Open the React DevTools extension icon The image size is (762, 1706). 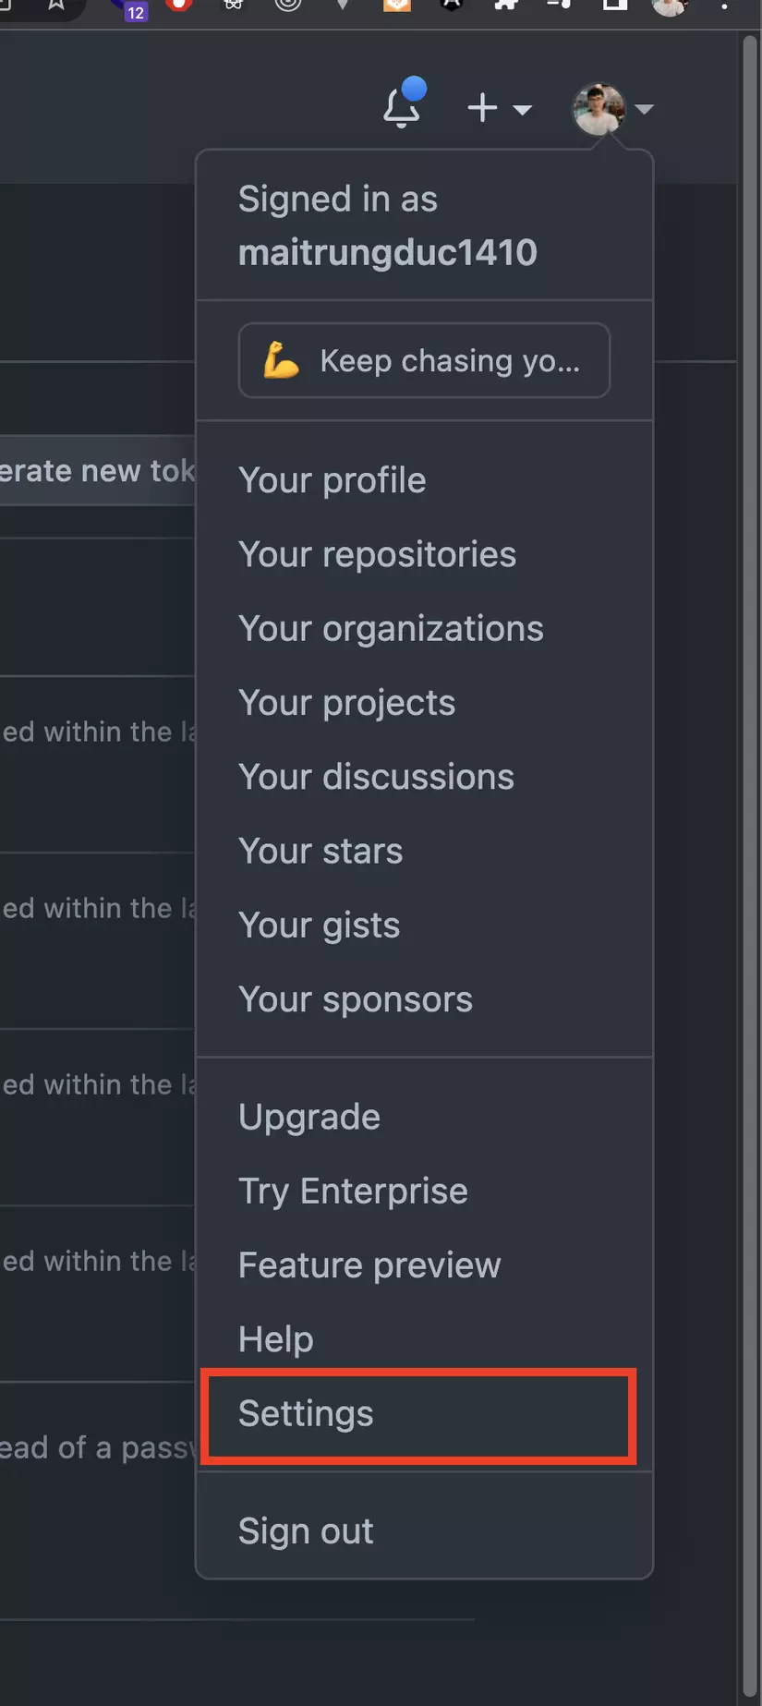click(233, 7)
